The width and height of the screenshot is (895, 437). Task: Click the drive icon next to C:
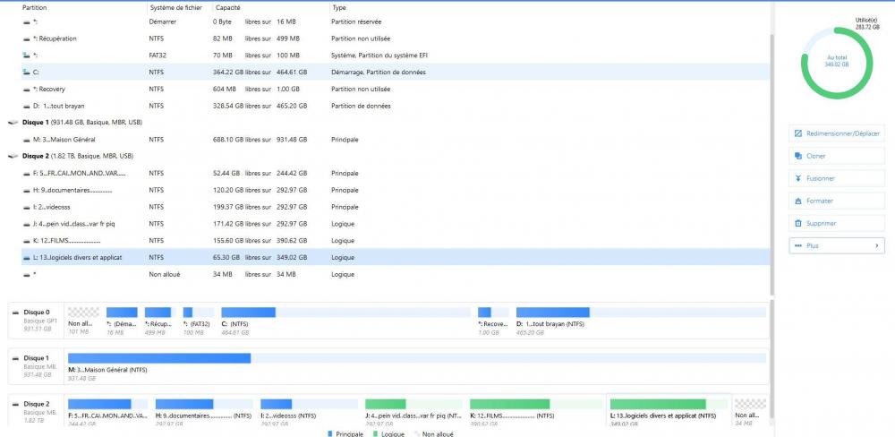tap(25, 72)
